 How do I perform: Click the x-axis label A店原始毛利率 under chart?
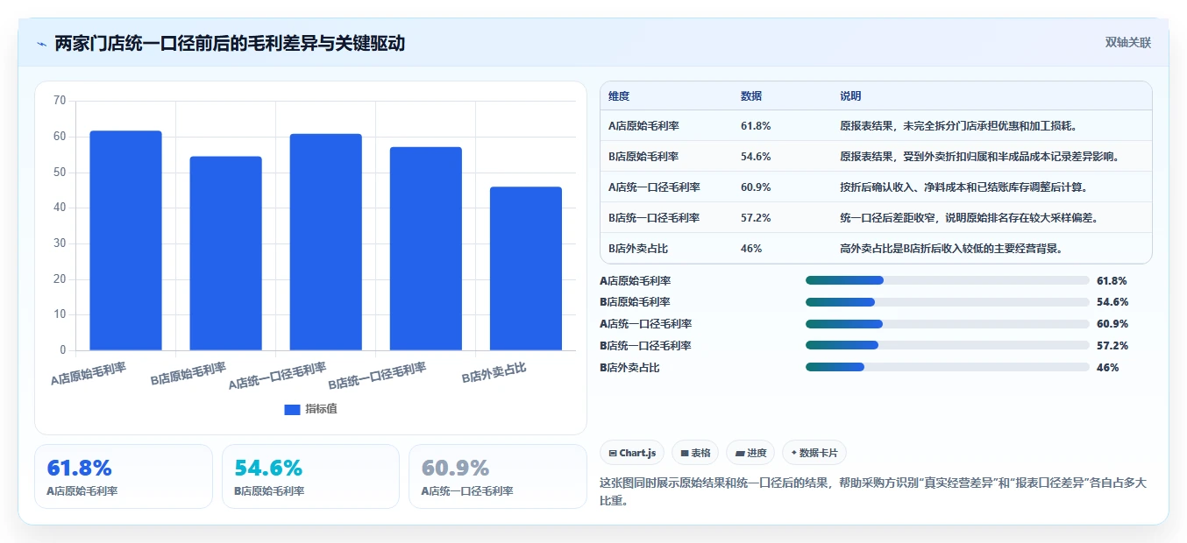pos(88,374)
